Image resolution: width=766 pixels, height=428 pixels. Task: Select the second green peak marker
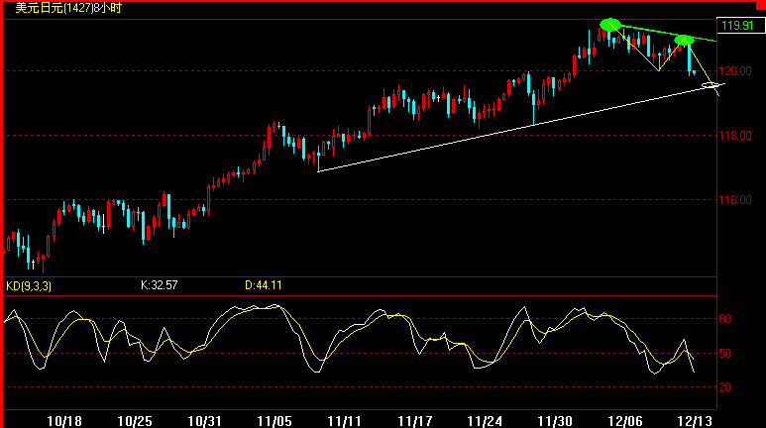pyautogui.click(x=684, y=41)
